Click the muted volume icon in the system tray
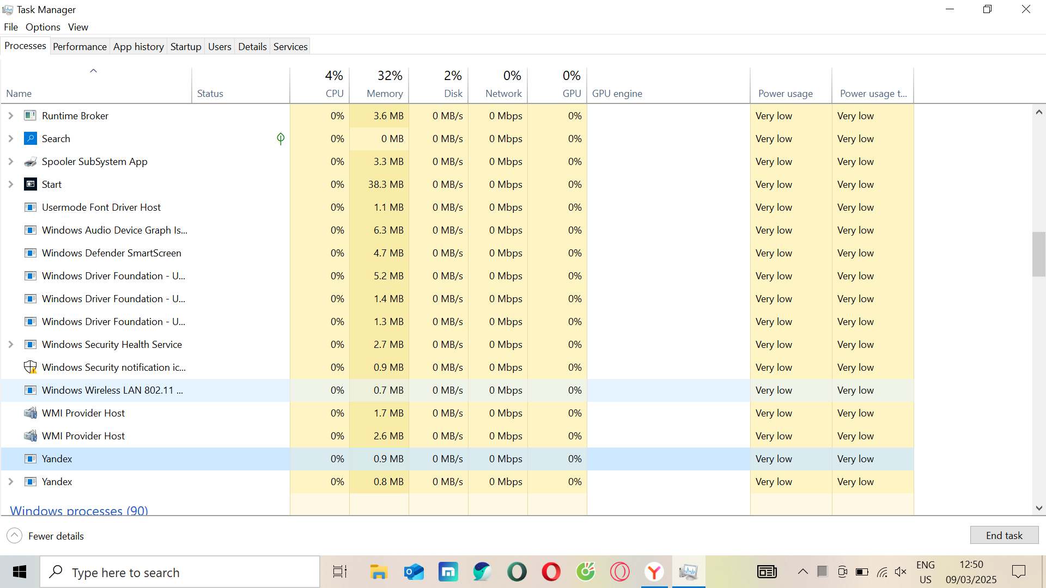1046x588 pixels. tap(901, 572)
